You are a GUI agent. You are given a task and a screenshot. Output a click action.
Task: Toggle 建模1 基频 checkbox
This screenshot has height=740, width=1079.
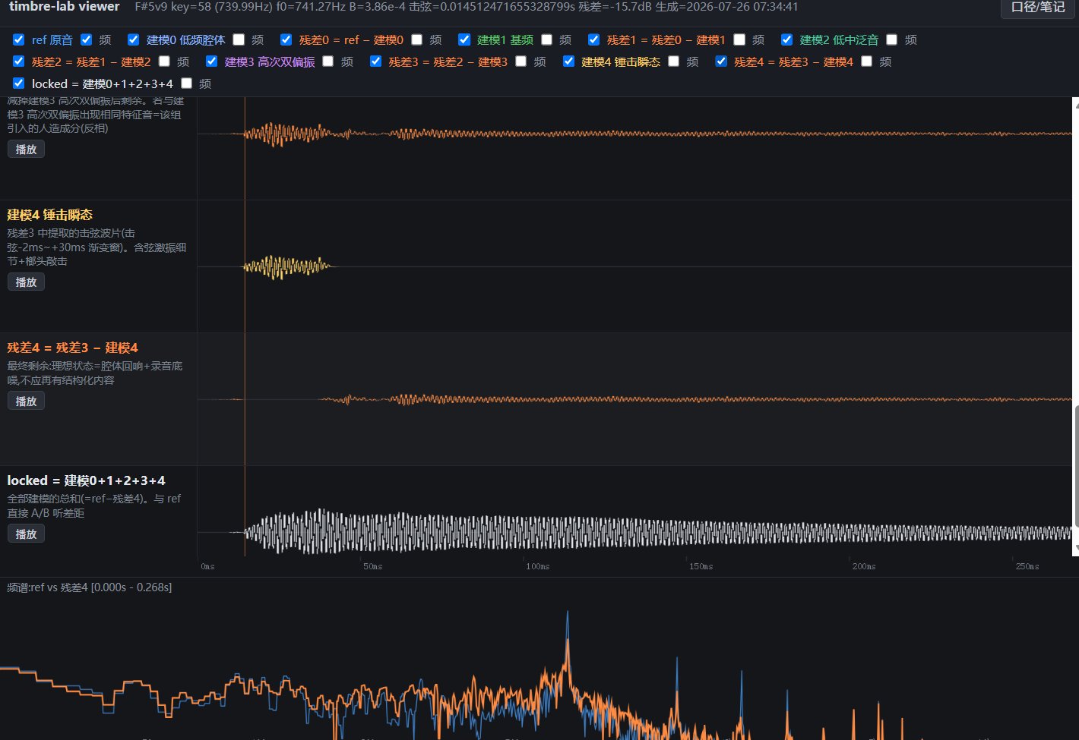click(x=464, y=39)
